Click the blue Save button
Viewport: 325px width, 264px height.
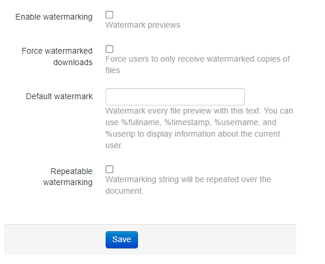tap(122, 240)
